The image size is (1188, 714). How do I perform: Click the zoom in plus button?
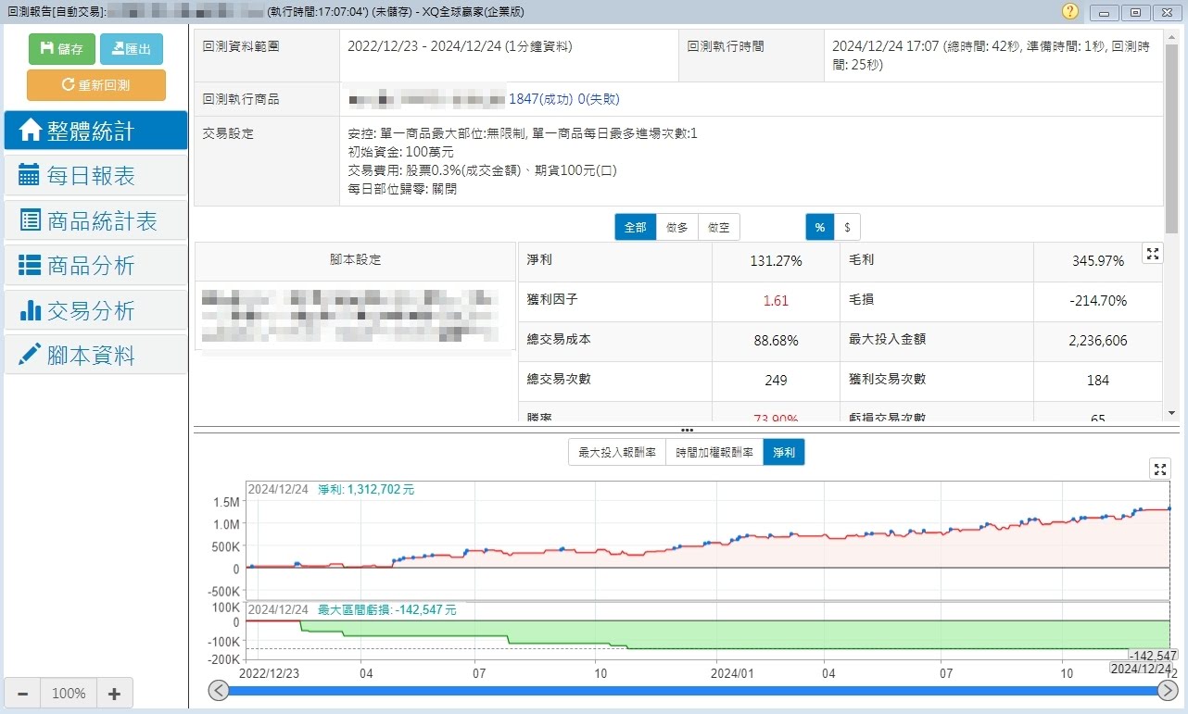(114, 694)
